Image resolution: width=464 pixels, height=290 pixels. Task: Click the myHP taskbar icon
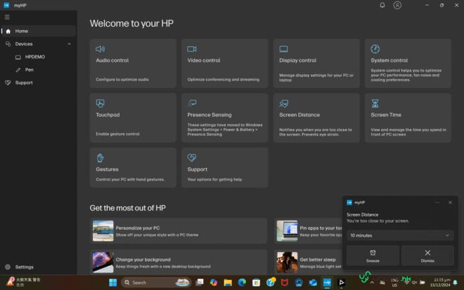coord(327,283)
